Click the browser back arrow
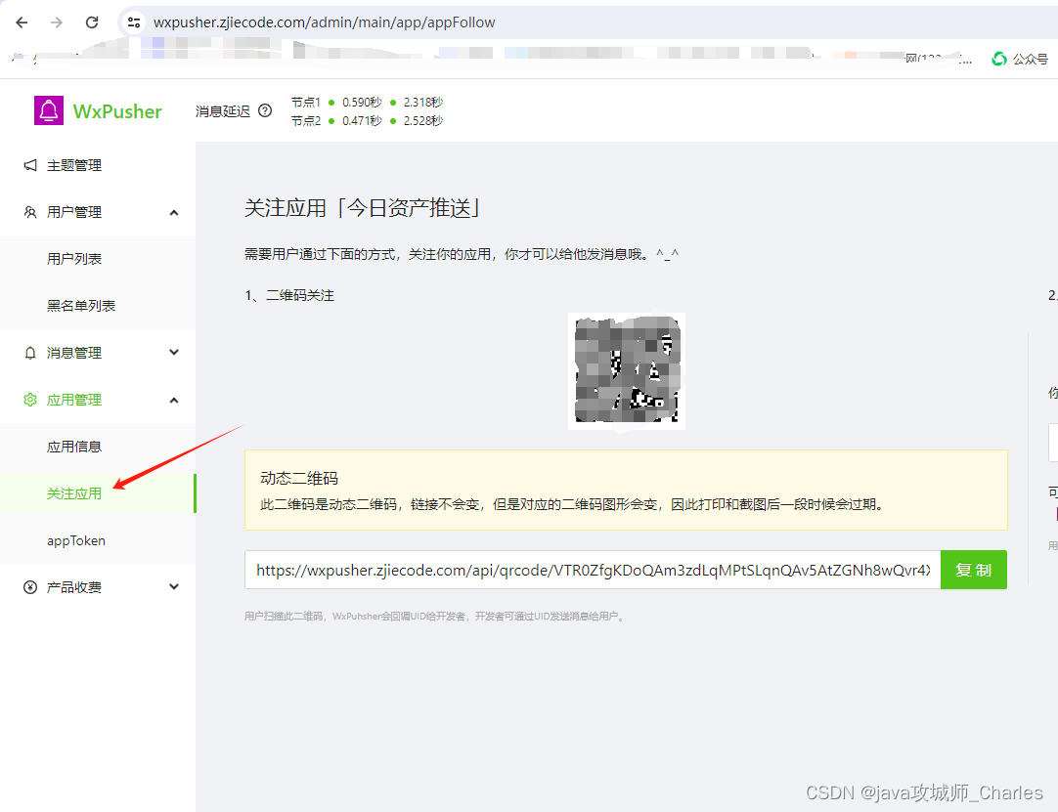The height and width of the screenshot is (812, 1058). (x=22, y=22)
